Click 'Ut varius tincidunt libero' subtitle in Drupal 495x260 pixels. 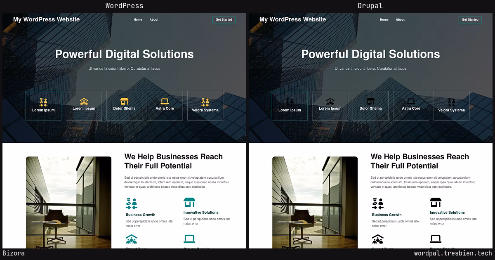point(370,69)
